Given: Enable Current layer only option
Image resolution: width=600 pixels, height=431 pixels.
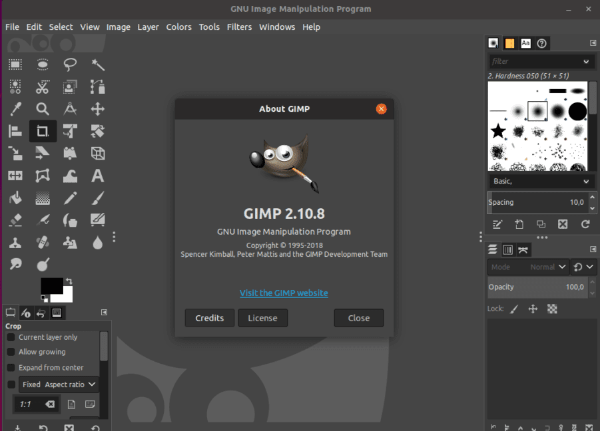Looking at the screenshot, I should tap(11, 337).
